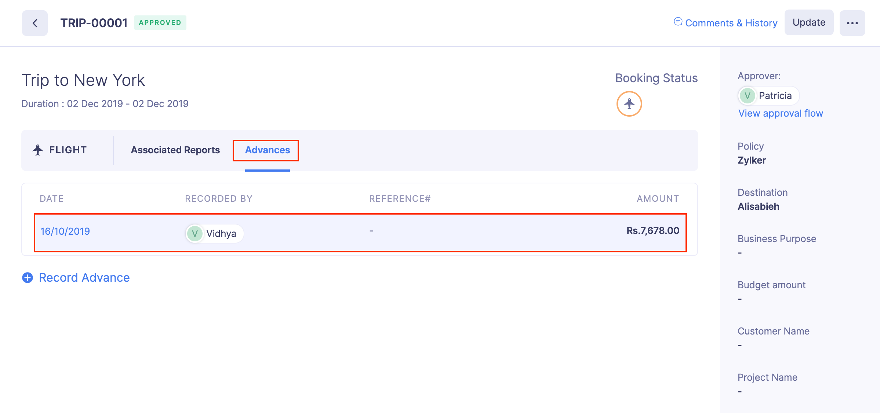Click Patricia's avatar initial icon

pos(747,95)
